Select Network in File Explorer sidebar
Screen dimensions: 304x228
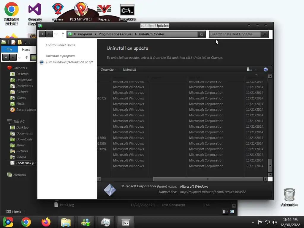point(20,175)
